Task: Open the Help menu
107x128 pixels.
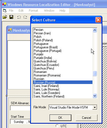Action: click(x=62, y=11)
